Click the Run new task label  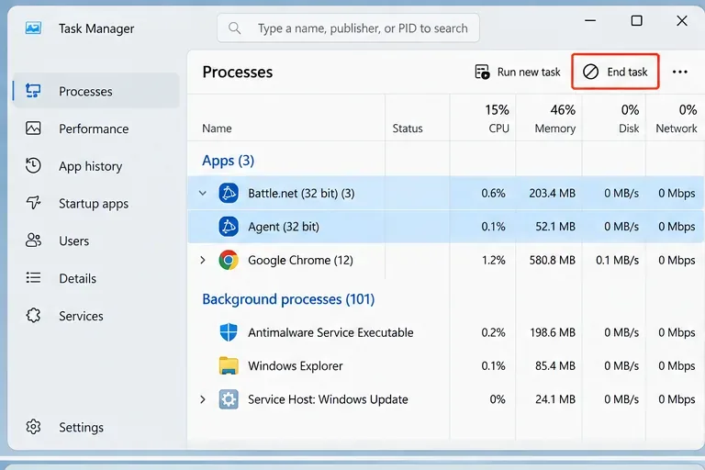pos(529,72)
